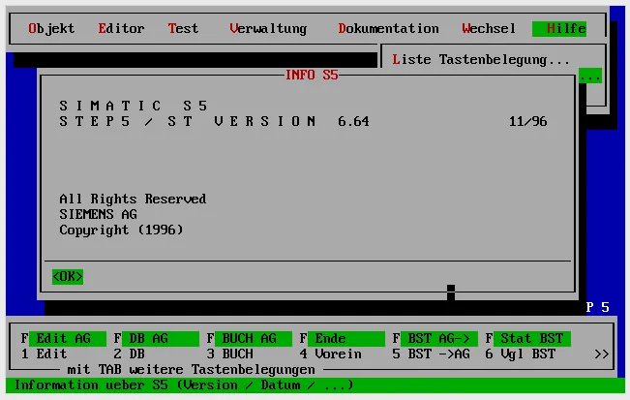Click the BUCH label under F3
Viewport: 630px width, 400px height.
tap(237, 354)
